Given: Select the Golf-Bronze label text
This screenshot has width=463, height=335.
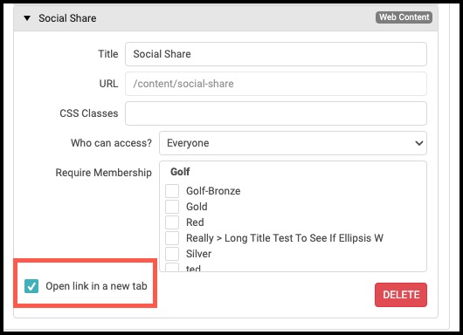Looking at the screenshot, I should click(213, 191).
